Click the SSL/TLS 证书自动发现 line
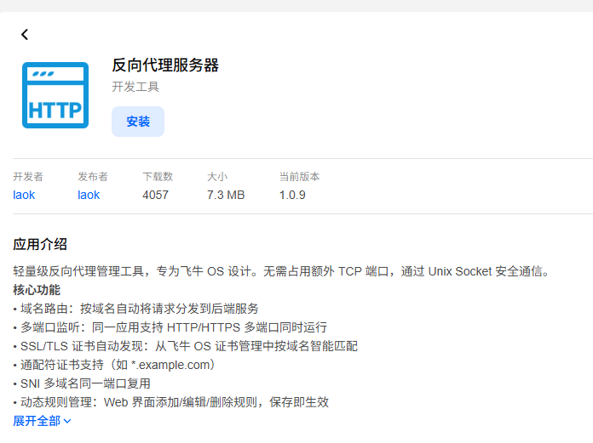This screenshot has width=593, height=443. pos(186,346)
